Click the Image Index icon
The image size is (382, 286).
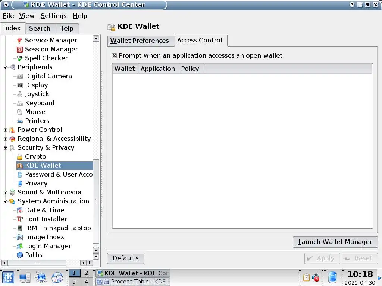pyautogui.click(x=20, y=237)
